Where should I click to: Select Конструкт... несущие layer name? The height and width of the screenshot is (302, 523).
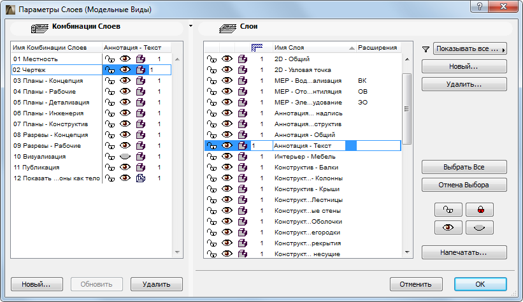pyautogui.click(x=307, y=254)
